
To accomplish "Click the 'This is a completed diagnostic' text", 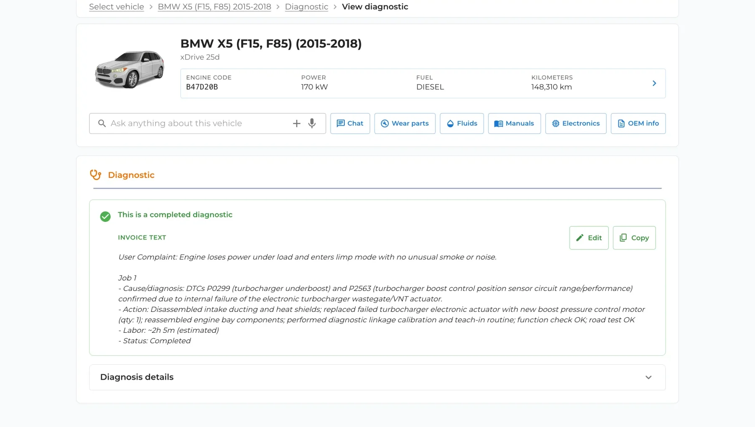I will tap(175, 215).
